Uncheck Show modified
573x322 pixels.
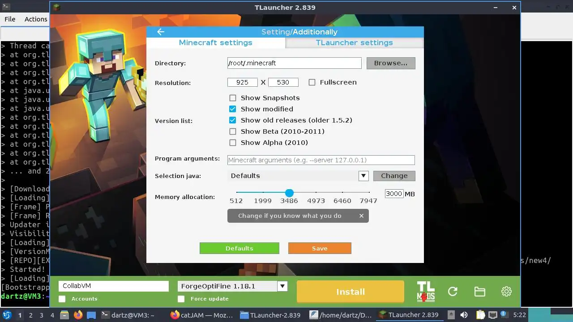pyautogui.click(x=233, y=109)
